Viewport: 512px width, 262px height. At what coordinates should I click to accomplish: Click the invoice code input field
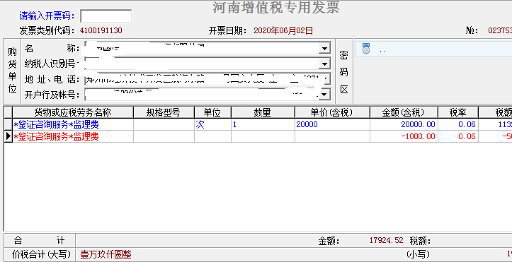click(106, 16)
